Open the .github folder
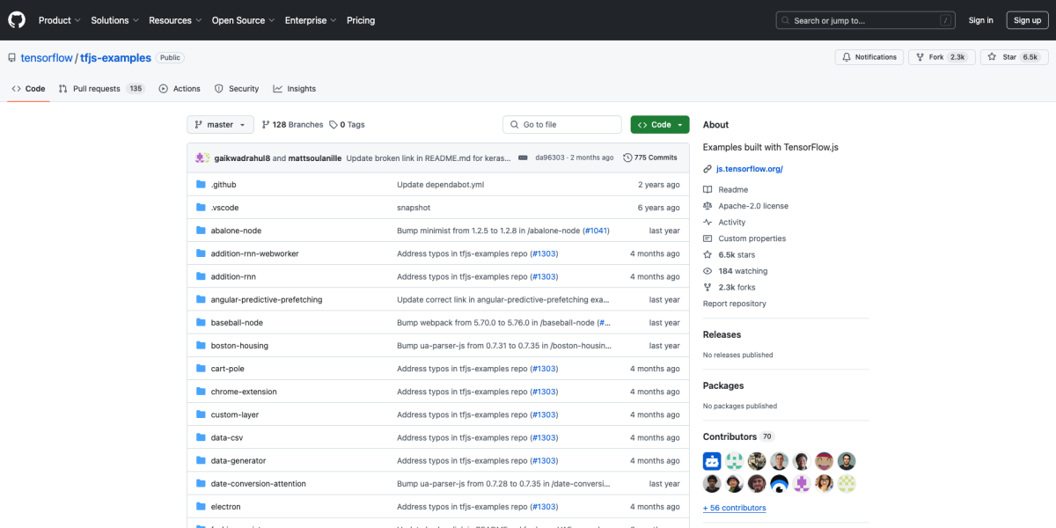Image resolution: width=1056 pixels, height=528 pixels. (x=224, y=185)
